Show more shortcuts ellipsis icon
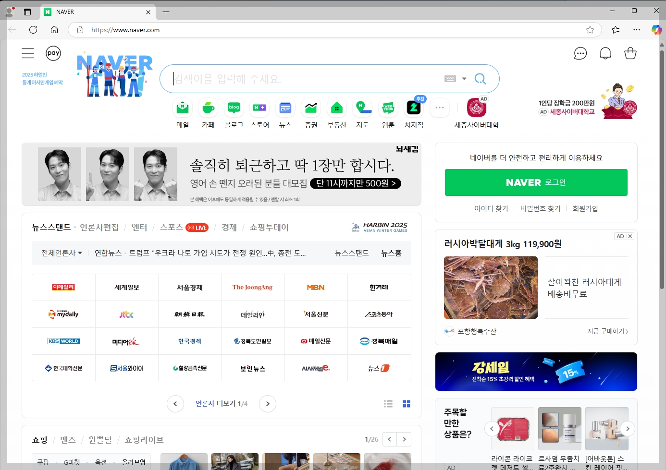 (x=440, y=108)
